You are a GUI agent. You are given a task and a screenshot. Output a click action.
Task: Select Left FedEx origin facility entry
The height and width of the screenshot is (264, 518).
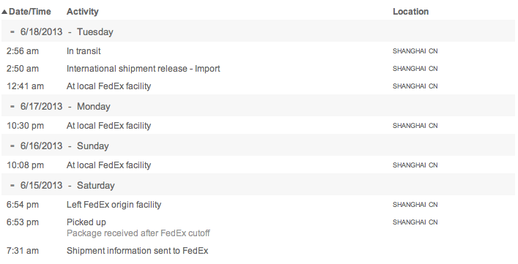pyautogui.click(x=114, y=205)
